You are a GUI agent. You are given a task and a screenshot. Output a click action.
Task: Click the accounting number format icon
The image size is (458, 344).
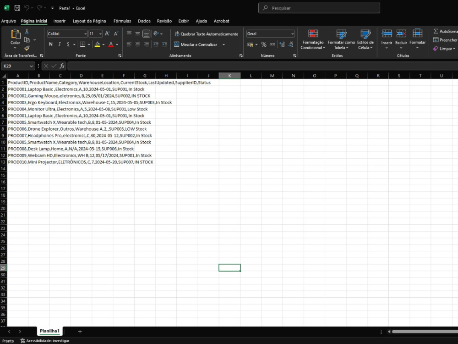251,44
